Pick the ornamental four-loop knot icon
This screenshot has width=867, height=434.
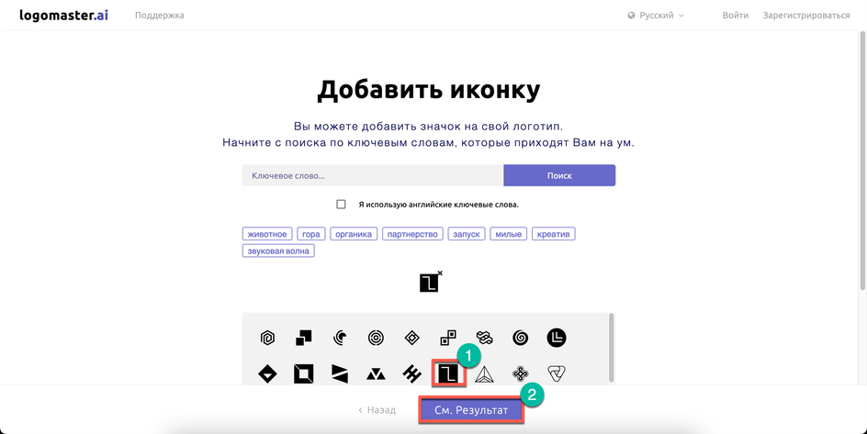click(x=521, y=374)
